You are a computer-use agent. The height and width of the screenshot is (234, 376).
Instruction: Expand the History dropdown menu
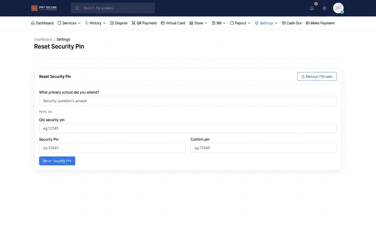[95, 23]
